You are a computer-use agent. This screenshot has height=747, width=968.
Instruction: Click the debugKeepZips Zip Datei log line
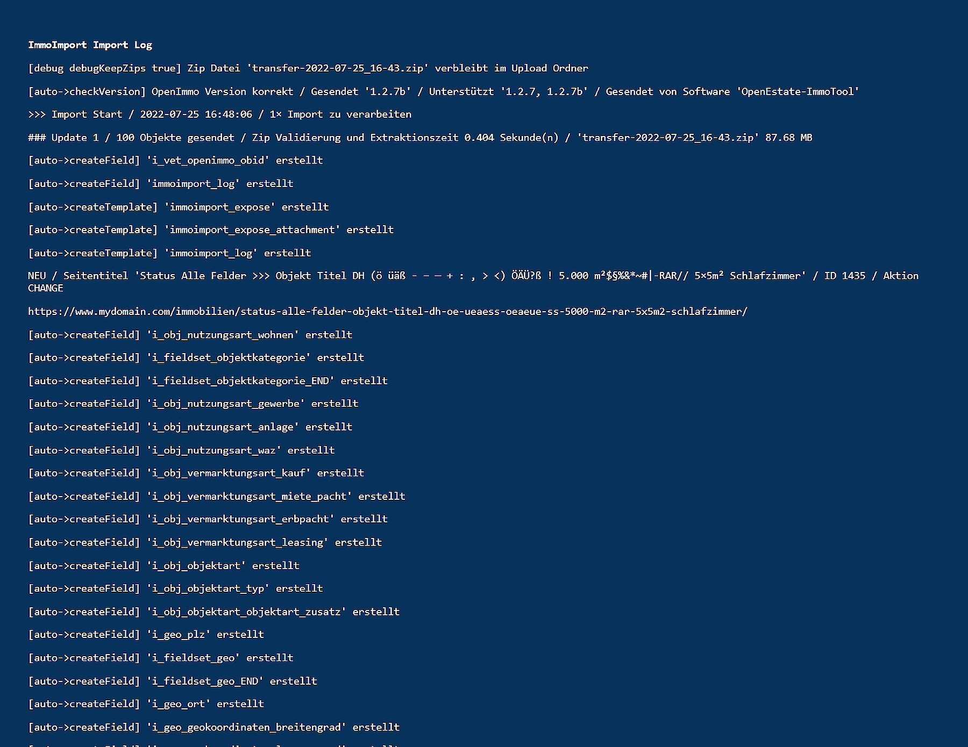click(308, 68)
